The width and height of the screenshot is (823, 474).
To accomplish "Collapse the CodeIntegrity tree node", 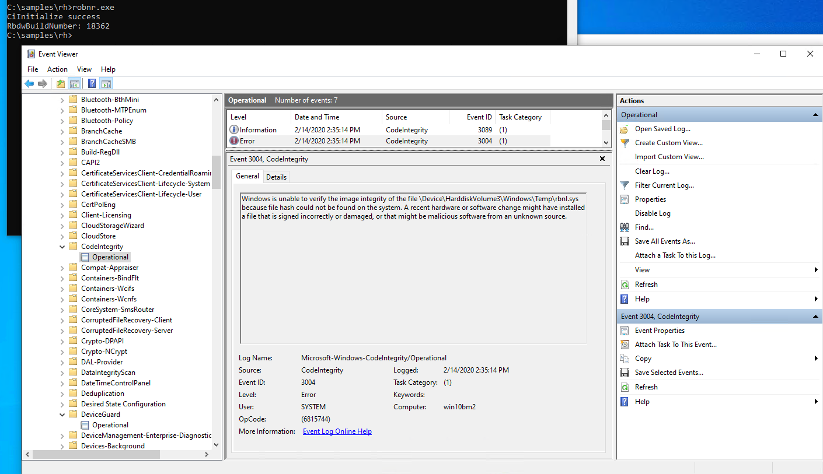I will coord(62,246).
